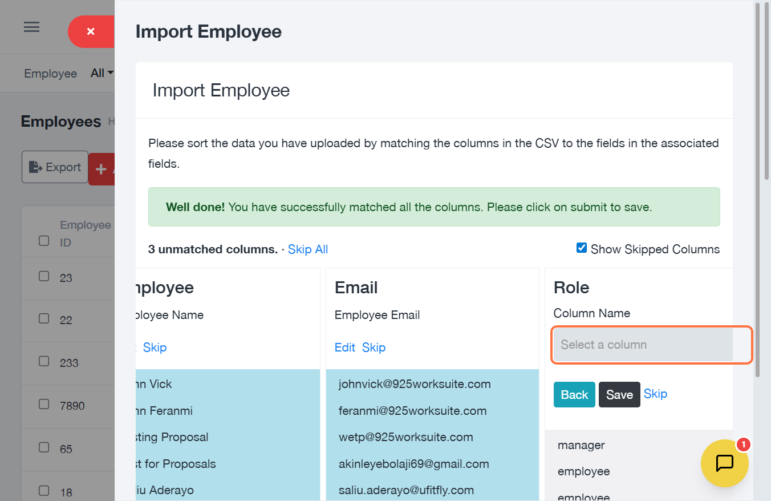This screenshot has width=771, height=501.
Task: Open the hamburger navigation menu
Action: [31, 27]
